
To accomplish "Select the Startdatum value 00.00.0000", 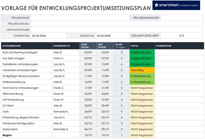I will 39,36.
